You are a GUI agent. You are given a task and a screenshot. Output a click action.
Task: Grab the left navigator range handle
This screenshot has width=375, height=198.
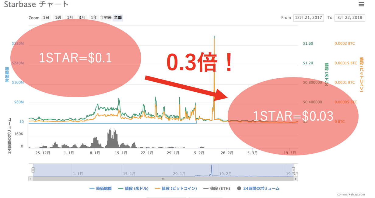[x=33, y=170]
